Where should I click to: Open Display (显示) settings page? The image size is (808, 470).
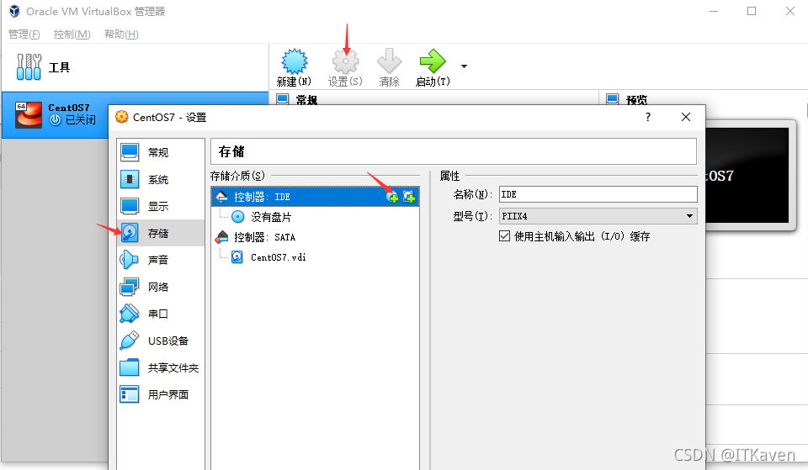161,207
